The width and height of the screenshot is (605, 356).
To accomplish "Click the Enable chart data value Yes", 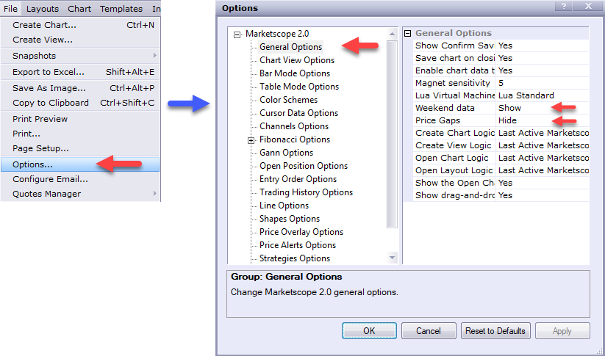I will click(x=543, y=70).
